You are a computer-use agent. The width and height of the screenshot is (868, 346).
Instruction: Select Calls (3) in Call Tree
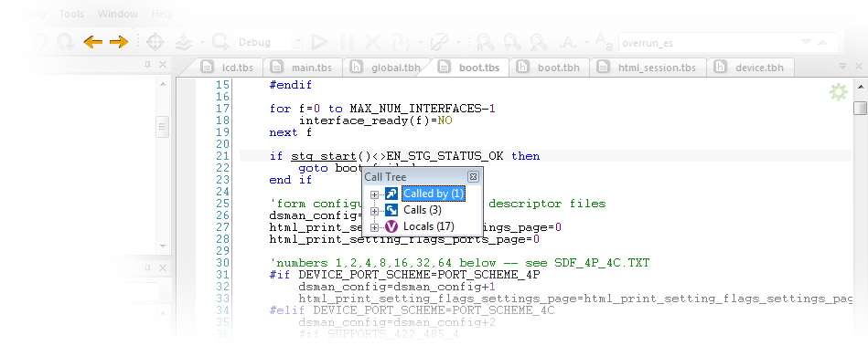tap(423, 211)
